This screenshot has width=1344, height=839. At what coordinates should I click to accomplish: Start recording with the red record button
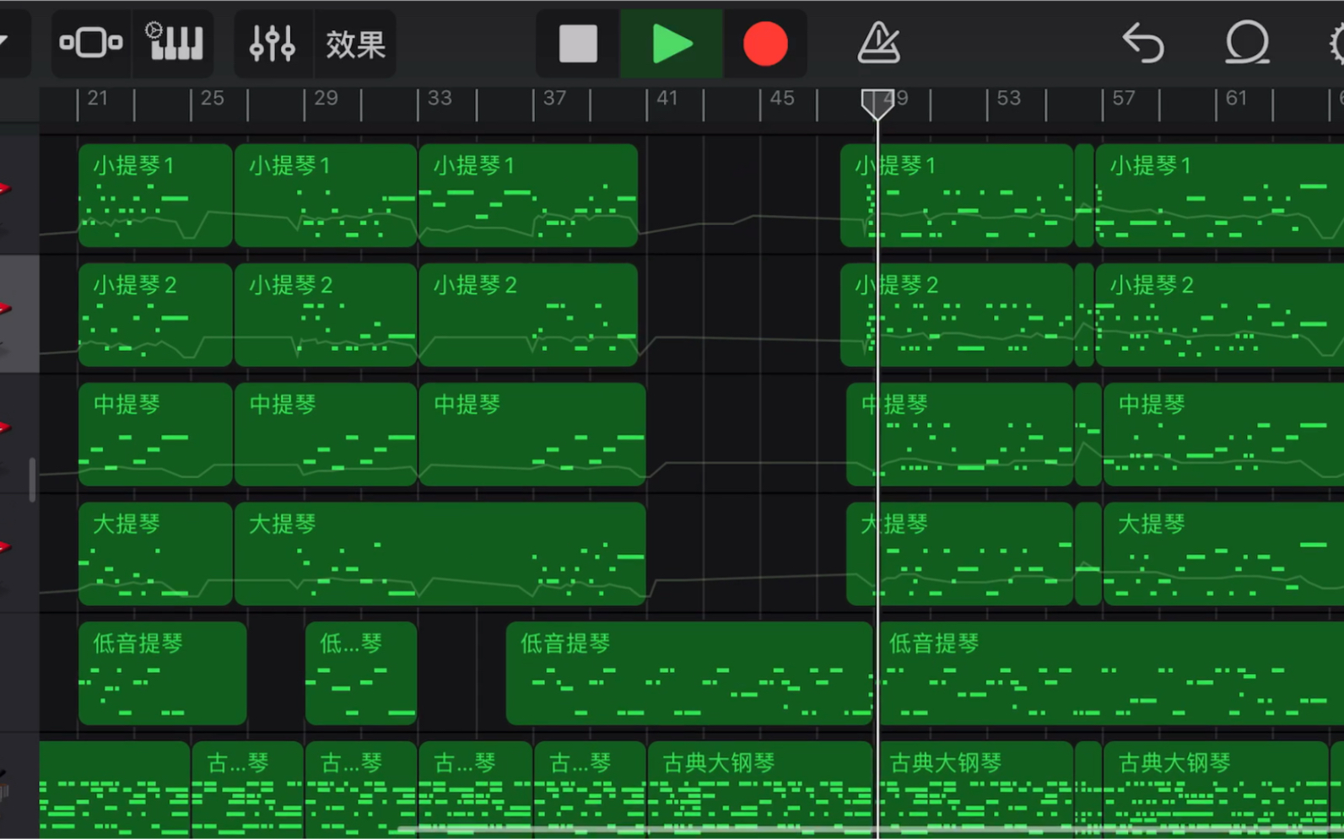click(x=764, y=43)
